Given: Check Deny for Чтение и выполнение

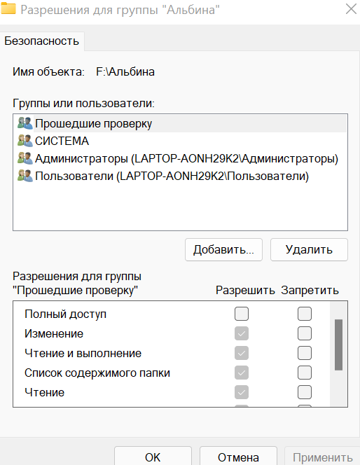Looking at the screenshot, I should pyautogui.click(x=305, y=353).
